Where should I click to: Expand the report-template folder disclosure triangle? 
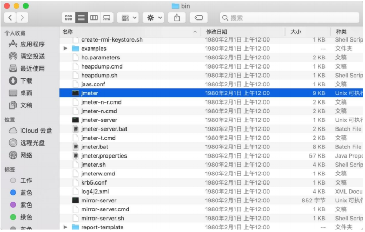click(65, 227)
